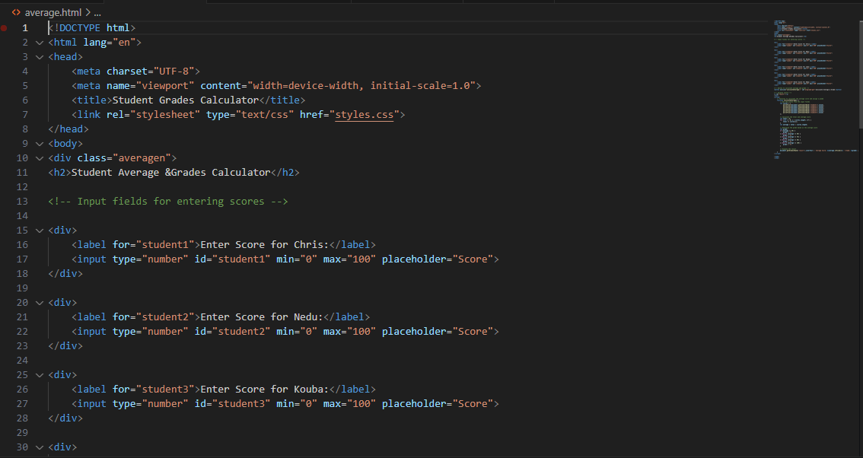The image size is (863, 458).
Task: Fold the averagen div on line 10
Action: (x=39, y=158)
